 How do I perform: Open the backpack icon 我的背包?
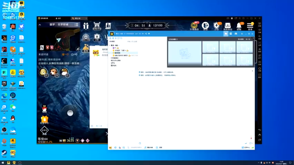pos(227,26)
